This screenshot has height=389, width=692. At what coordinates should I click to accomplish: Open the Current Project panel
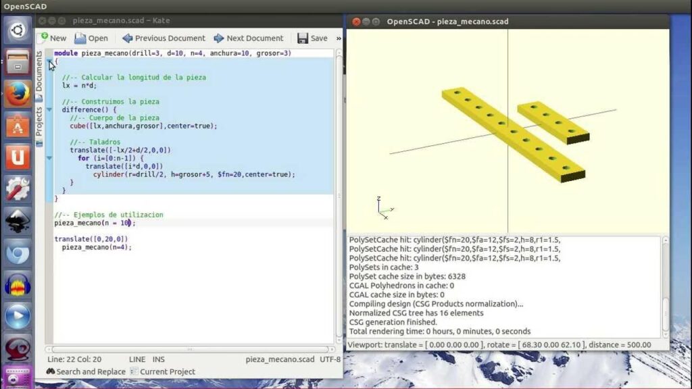[162, 371]
